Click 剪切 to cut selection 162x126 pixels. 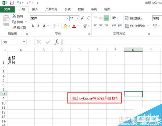click(x=18, y=16)
